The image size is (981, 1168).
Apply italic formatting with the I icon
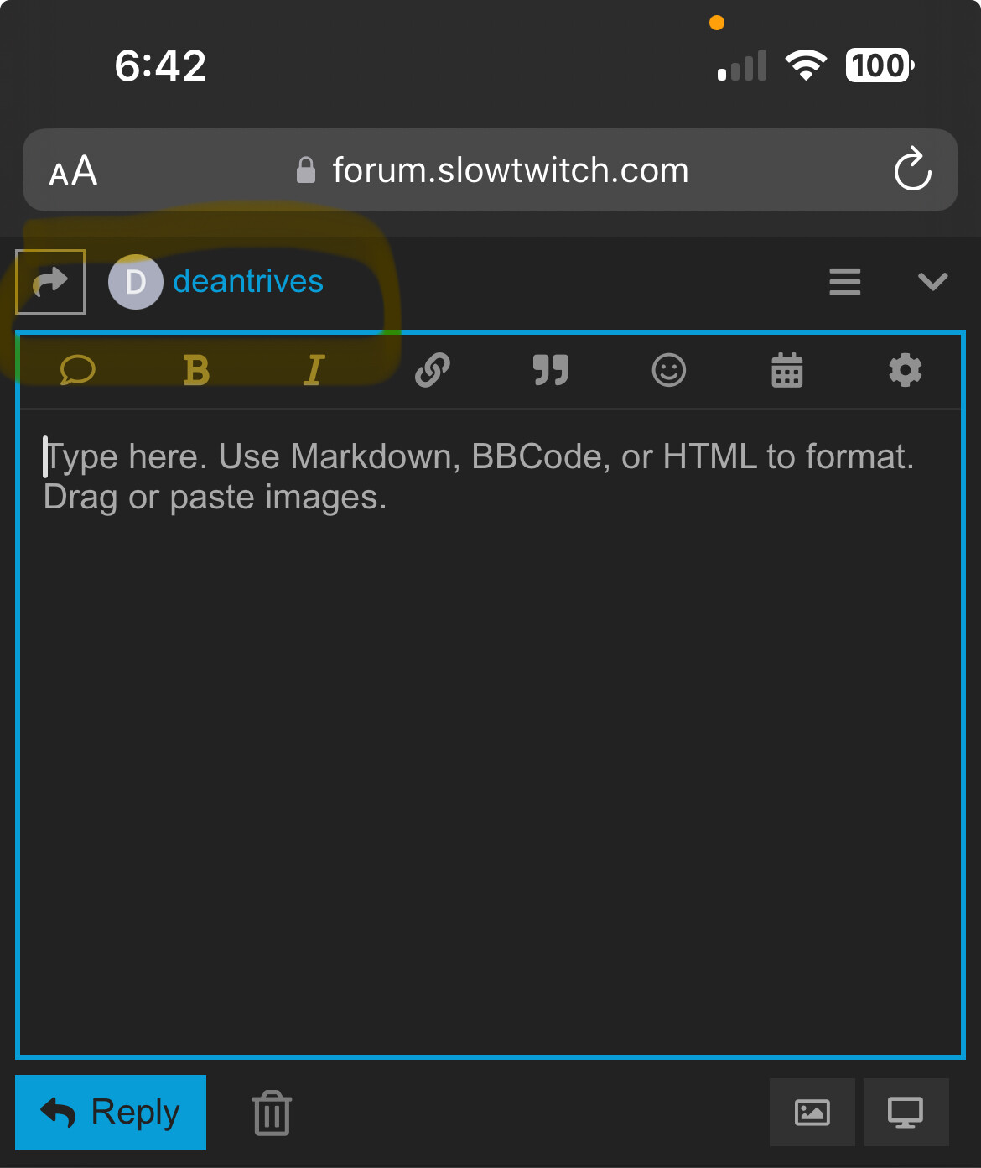point(314,370)
